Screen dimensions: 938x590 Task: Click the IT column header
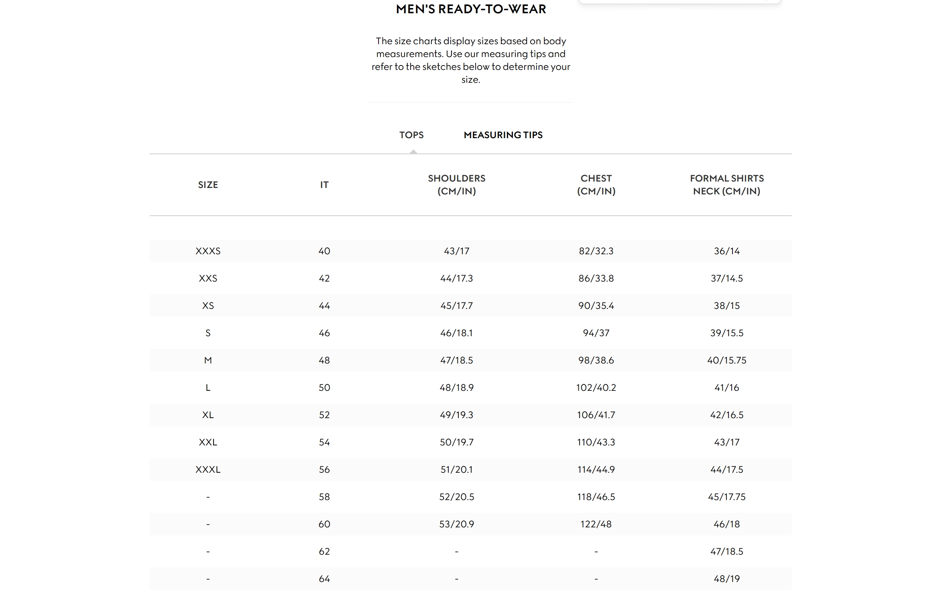(324, 185)
